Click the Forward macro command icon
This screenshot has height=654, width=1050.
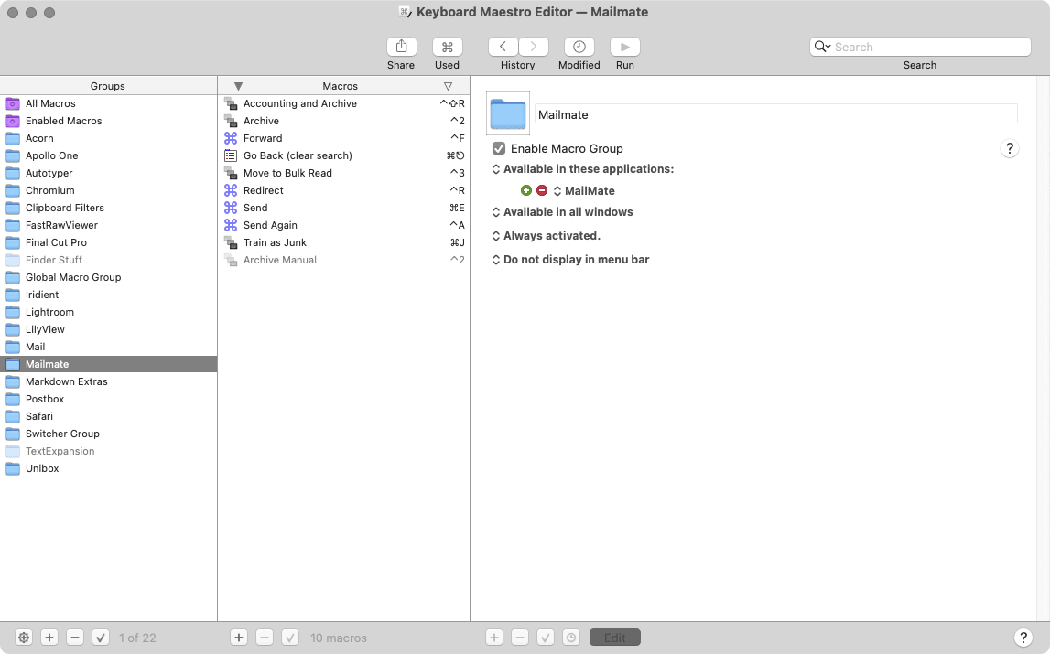[x=231, y=138]
